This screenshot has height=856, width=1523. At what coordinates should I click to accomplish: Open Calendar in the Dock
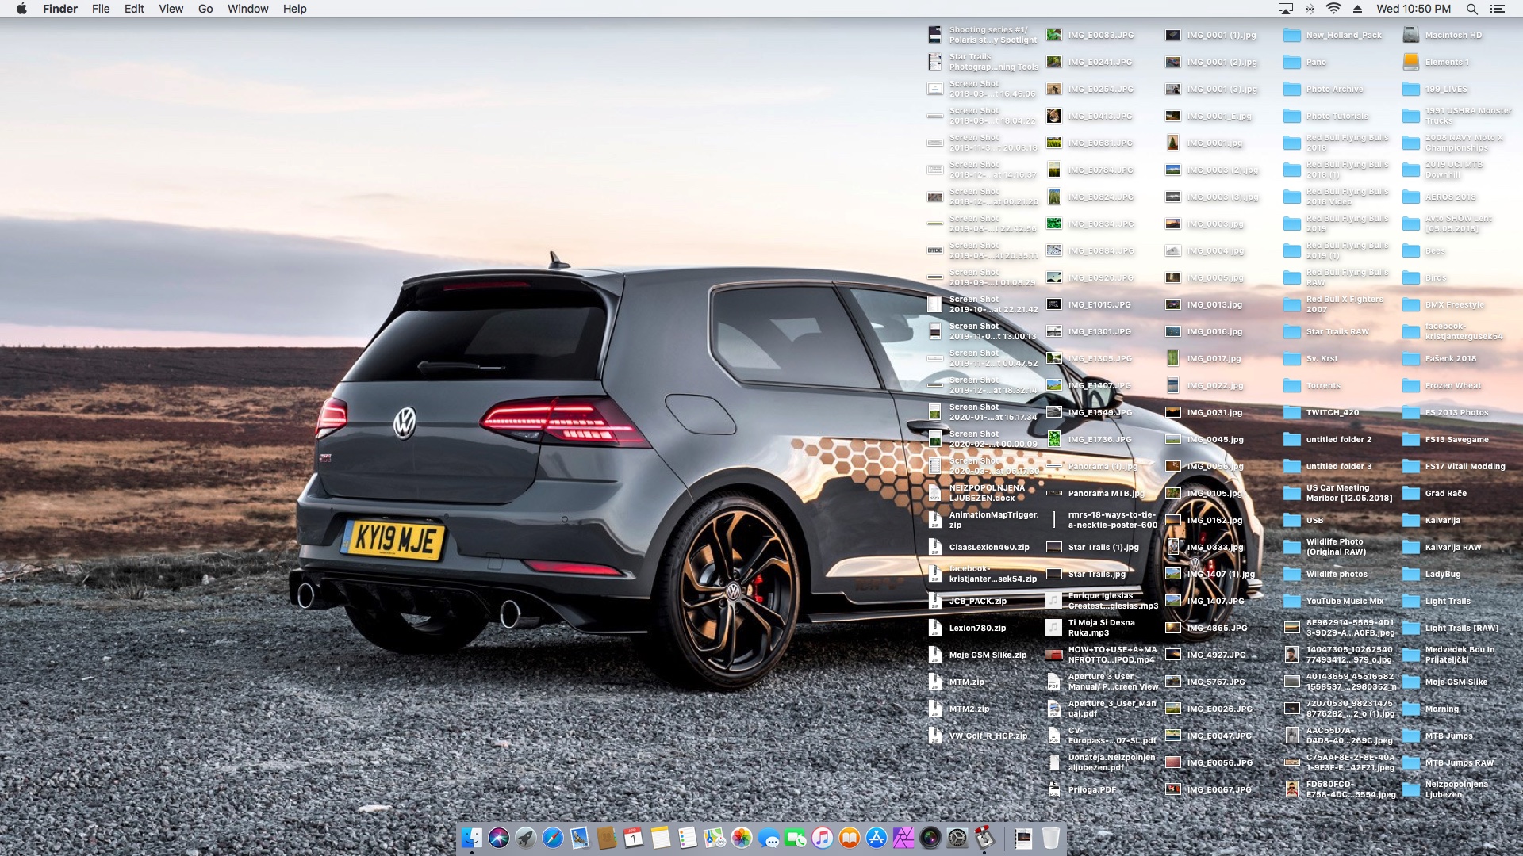[x=634, y=838]
